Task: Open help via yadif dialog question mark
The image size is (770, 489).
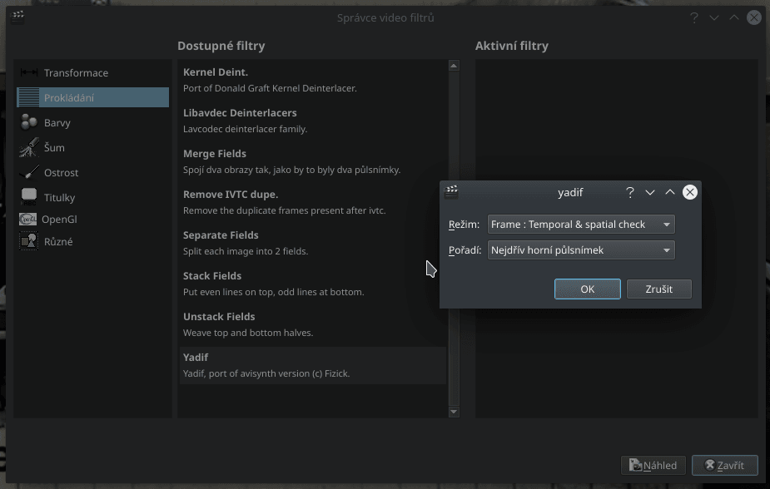Action: 630,192
